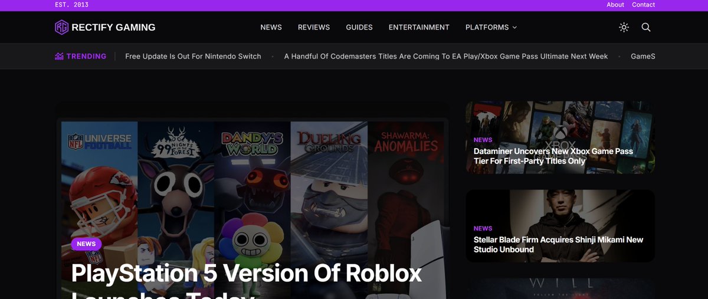The image size is (708, 299).
Task: Click NEWS tag on Stellar Blade card
Action: pyautogui.click(x=483, y=228)
